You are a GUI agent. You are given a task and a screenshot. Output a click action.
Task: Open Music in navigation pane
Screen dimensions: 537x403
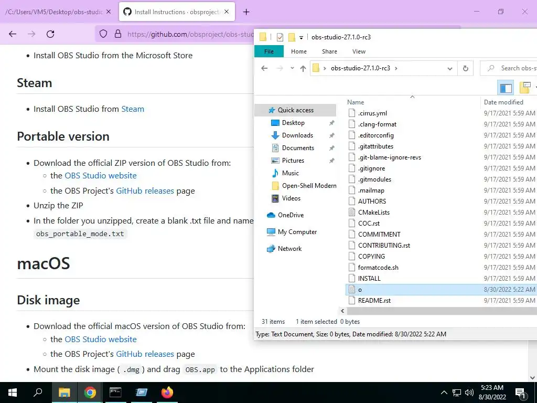tap(291, 173)
